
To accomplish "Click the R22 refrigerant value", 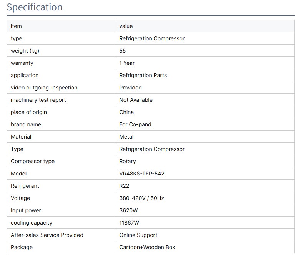I will [x=125, y=186].
